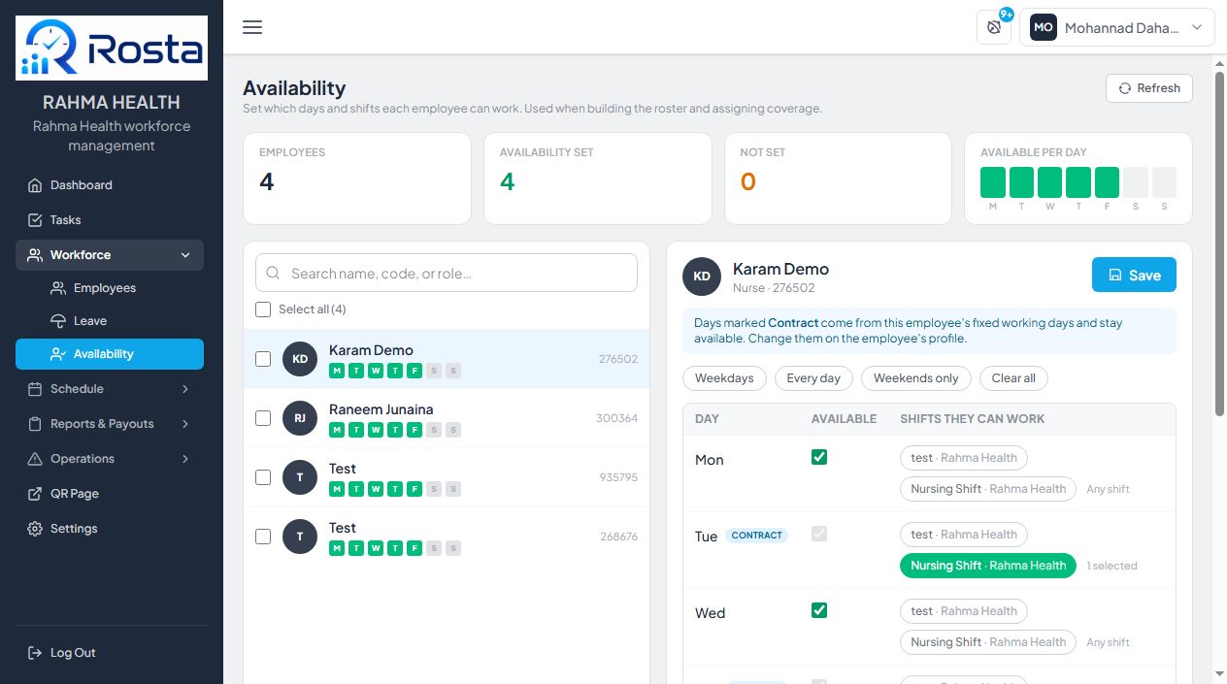Check the Raneem Junaina row checkbox
Viewport: 1227px width, 684px height.
click(263, 418)
